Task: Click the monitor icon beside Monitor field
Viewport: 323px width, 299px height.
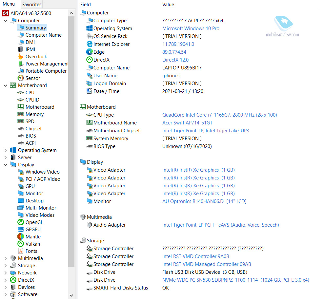Action: [90, 201]
